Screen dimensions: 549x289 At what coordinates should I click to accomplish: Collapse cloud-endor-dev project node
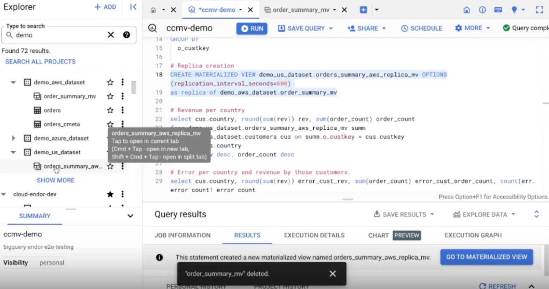4,194
